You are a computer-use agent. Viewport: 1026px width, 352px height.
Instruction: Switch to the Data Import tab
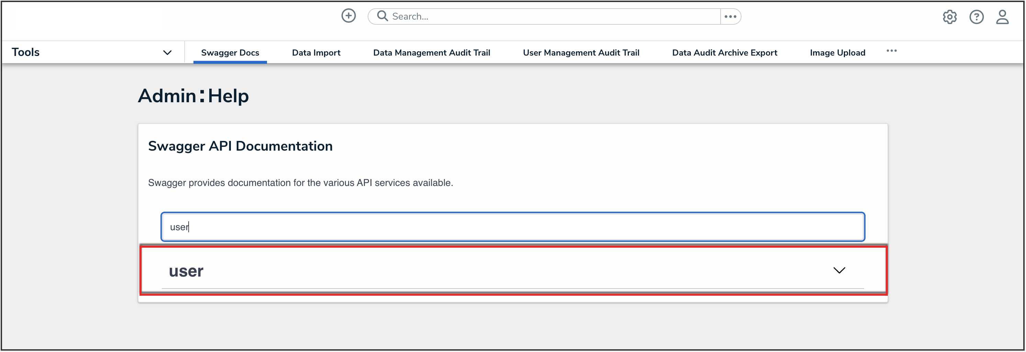pyautogui.click(x=316, y=52)
